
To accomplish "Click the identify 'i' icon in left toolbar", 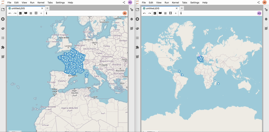I will pos(46,13).
